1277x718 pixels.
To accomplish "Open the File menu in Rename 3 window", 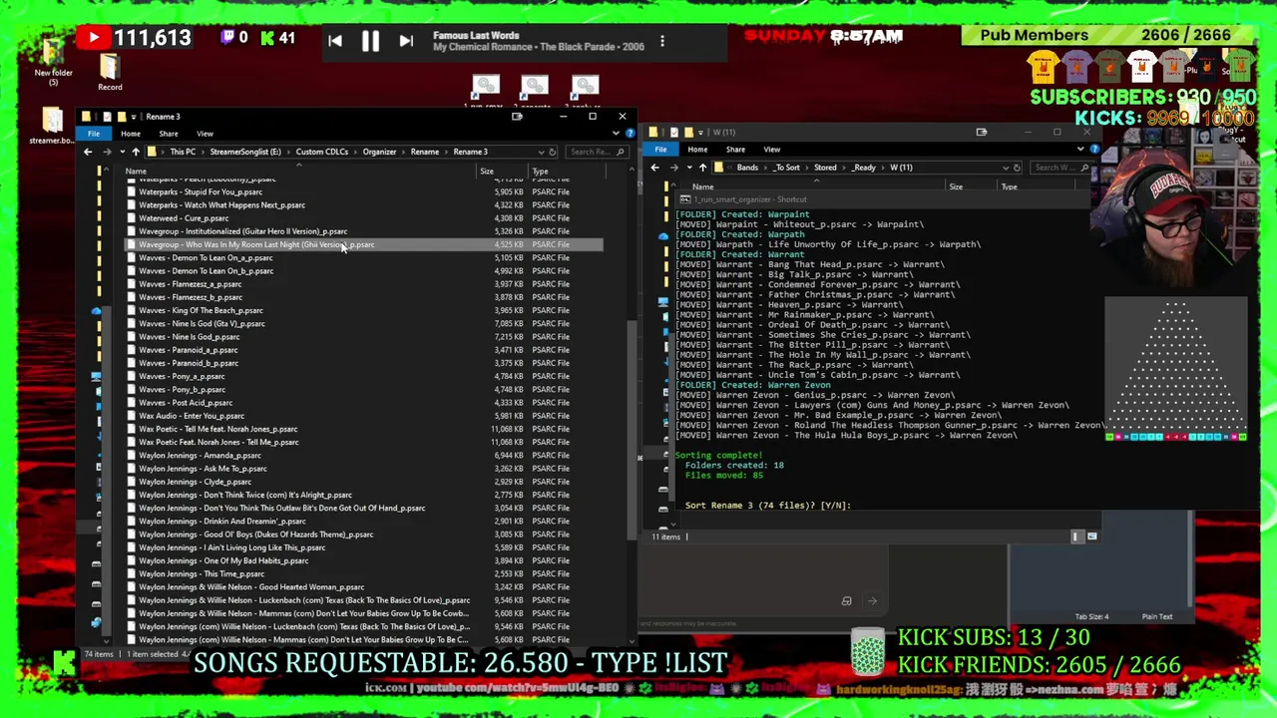I will click(94, 134).
